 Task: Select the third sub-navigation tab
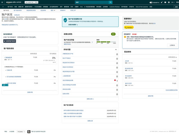click(x=31, y=10)
